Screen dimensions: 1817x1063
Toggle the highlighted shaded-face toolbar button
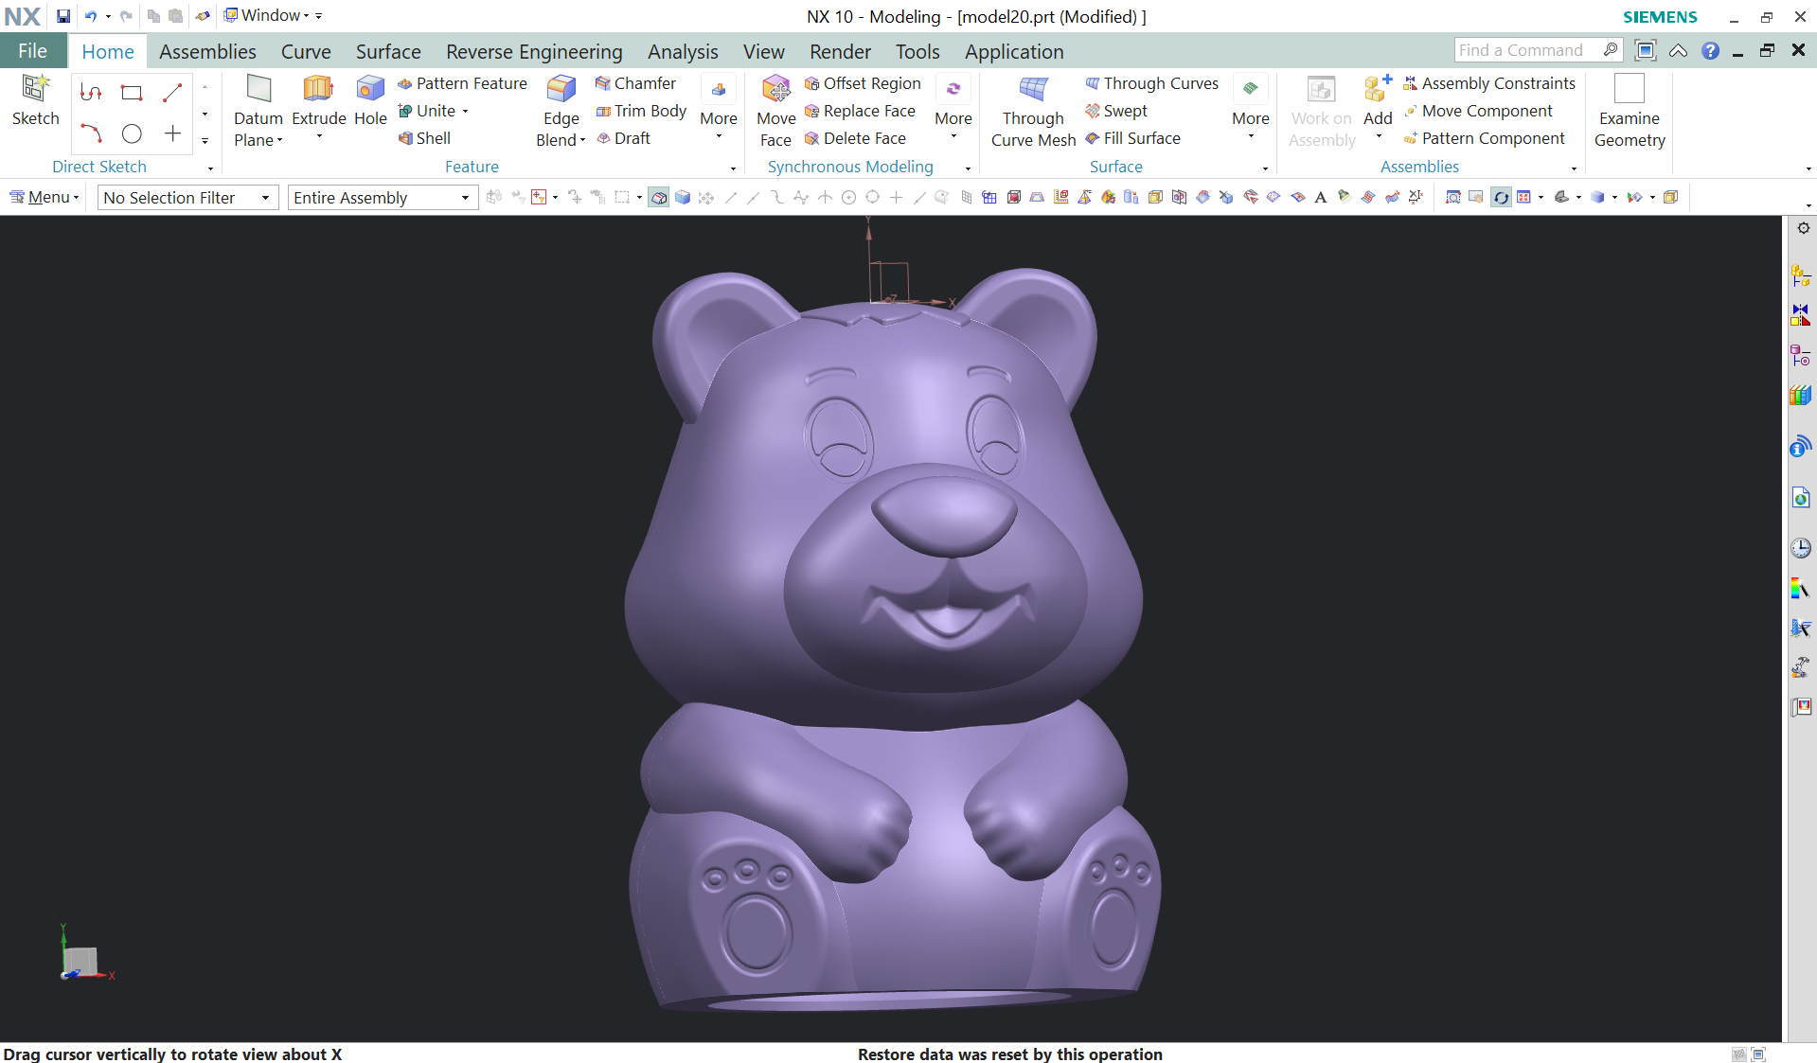(x=658, y=198)
